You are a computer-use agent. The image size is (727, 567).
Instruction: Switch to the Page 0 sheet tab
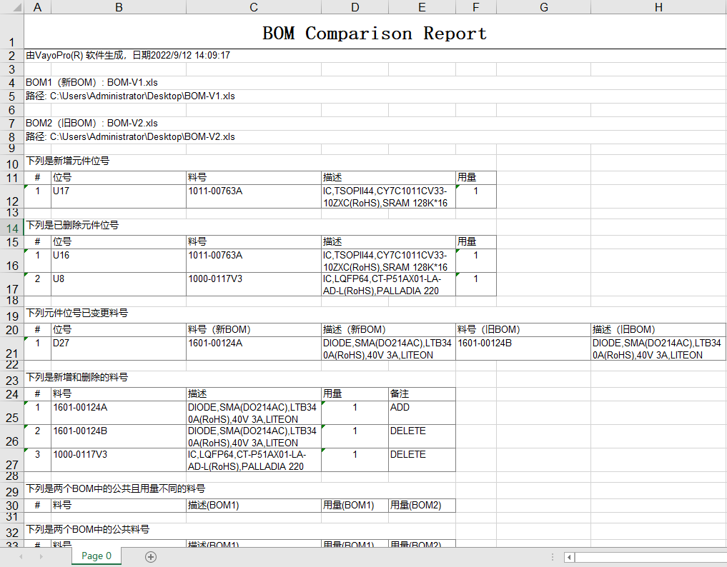pyautogui.click(x=96, y=556)
